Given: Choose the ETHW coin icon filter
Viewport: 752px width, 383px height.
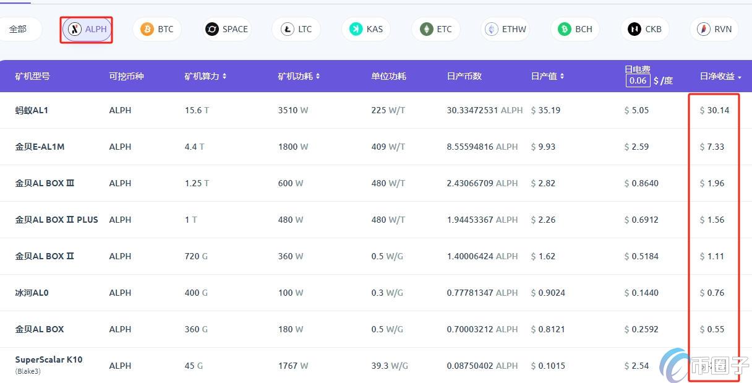Looking at the screenshot, I should tap(492, 29).
